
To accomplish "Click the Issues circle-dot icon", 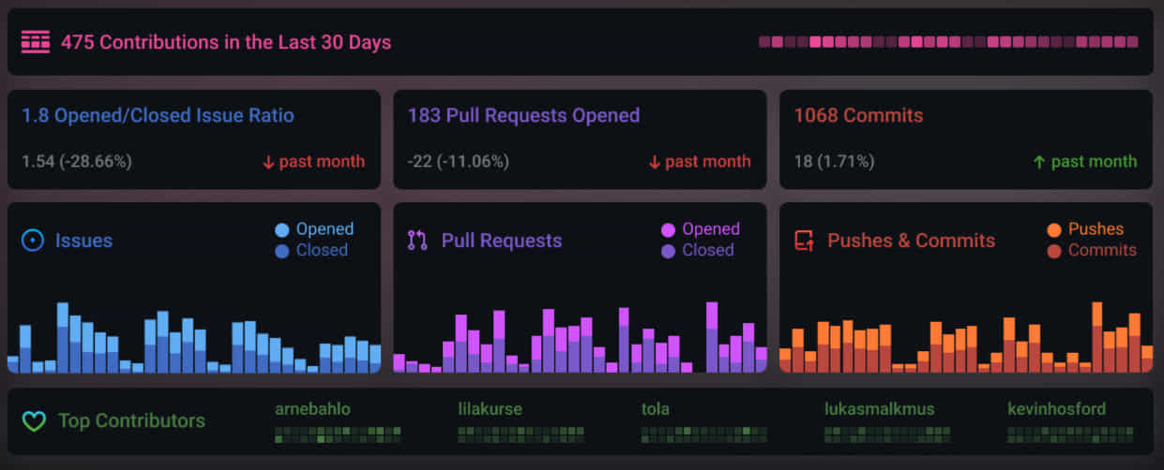I will pos(33,241).
